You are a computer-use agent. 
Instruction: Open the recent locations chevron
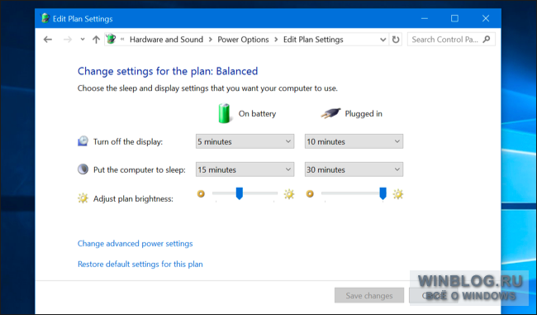point(83,40)
